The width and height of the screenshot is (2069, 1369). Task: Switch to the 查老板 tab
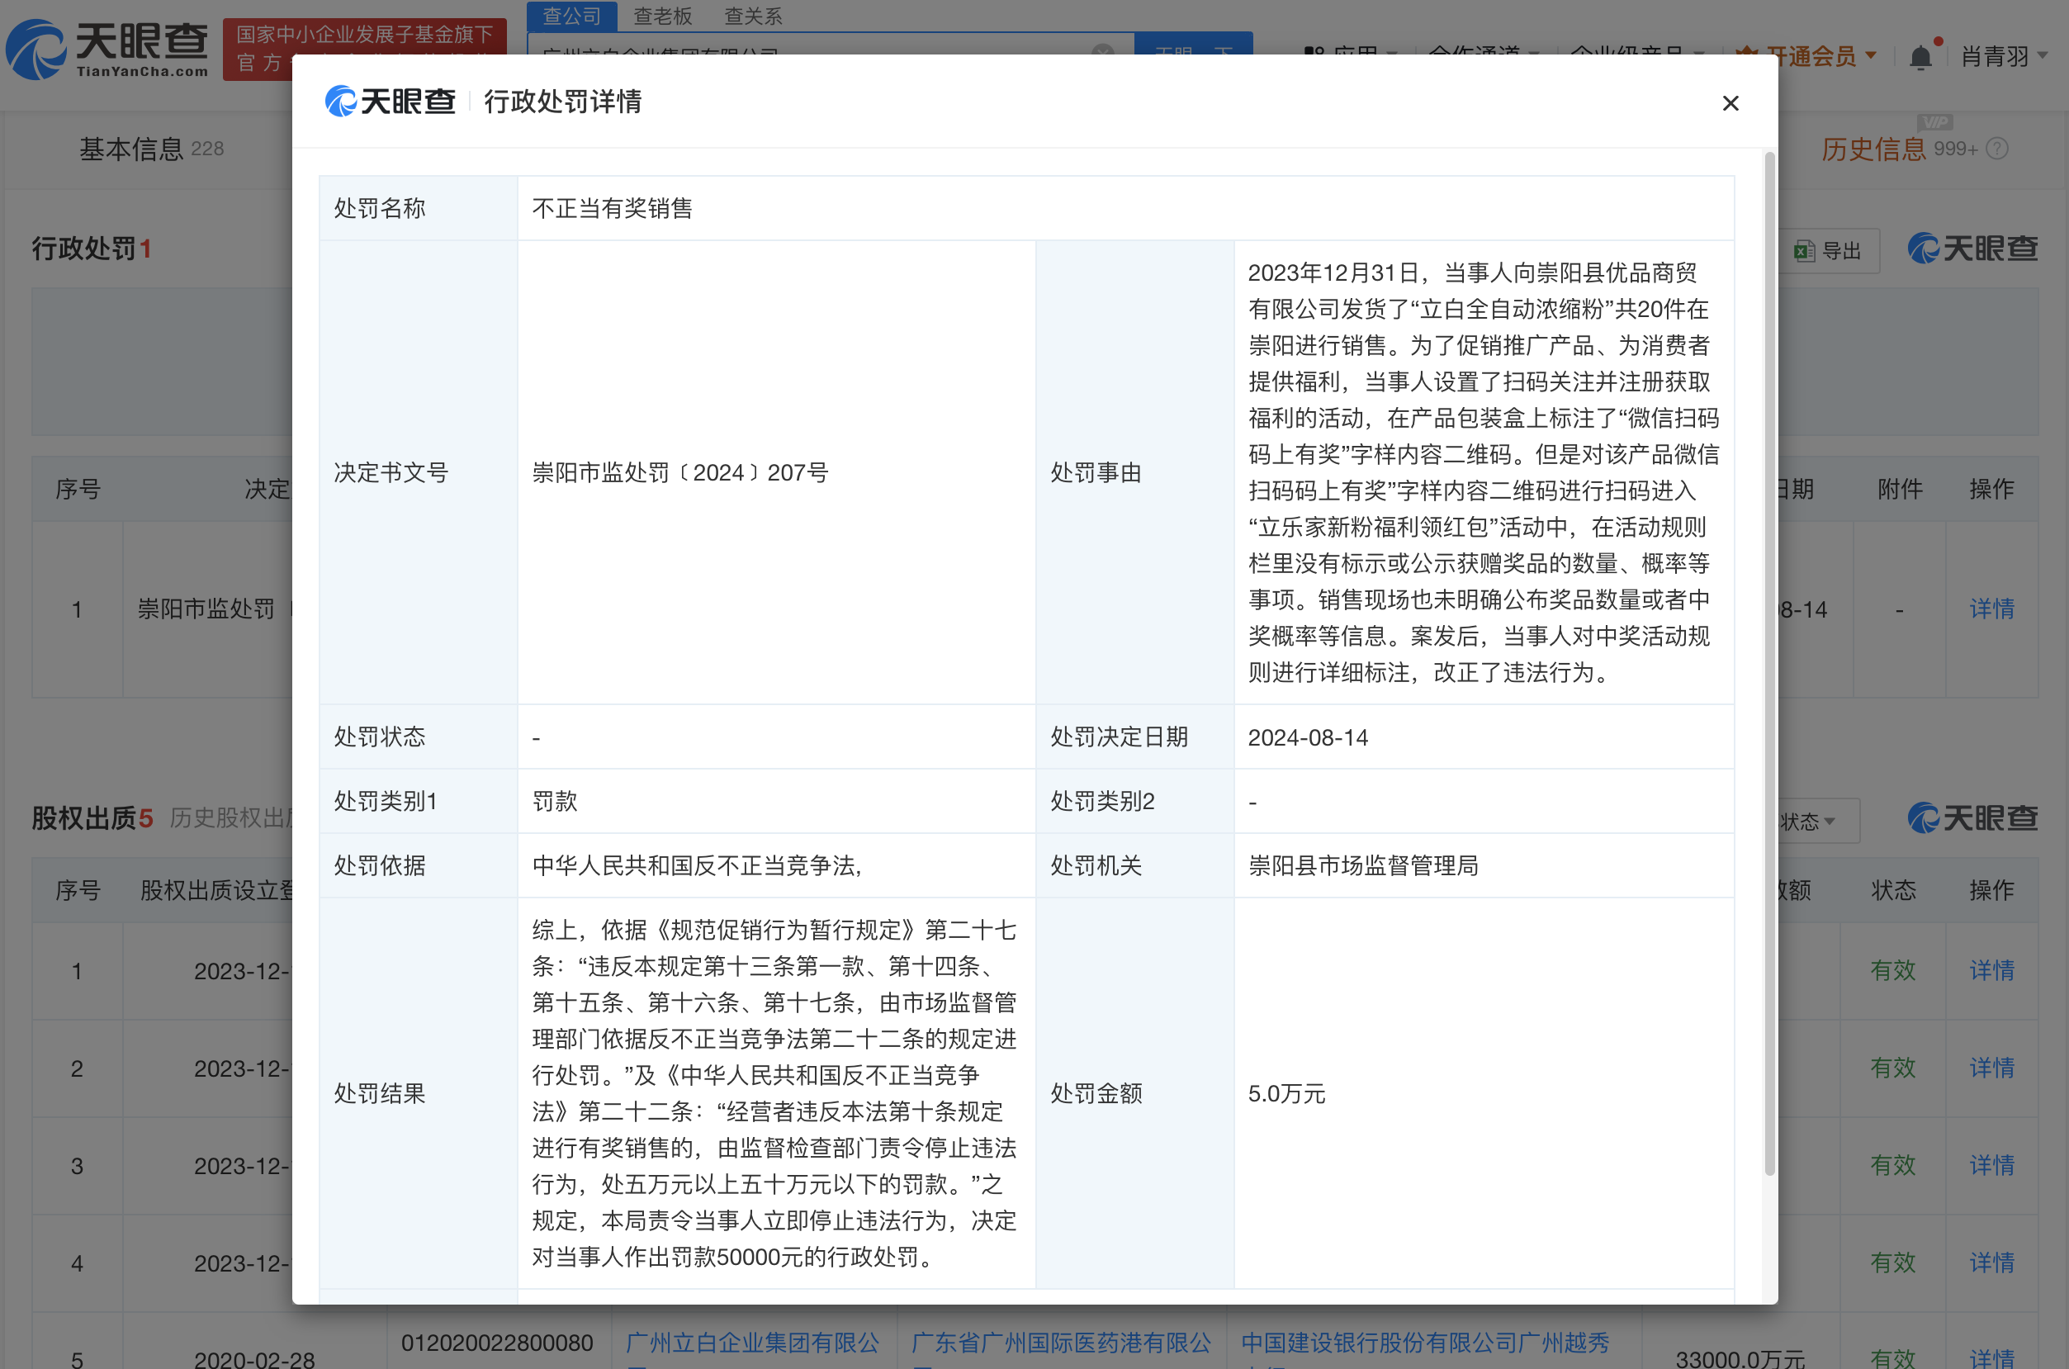[664, 16]
